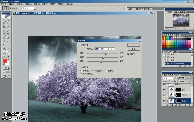Click the 取消 (Cancel) button
Screen dimensions: 194x122
[x=133, y=49]
